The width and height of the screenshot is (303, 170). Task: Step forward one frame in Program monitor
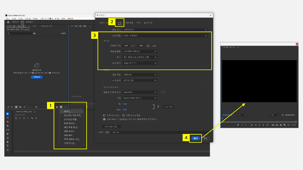[263, 125]
